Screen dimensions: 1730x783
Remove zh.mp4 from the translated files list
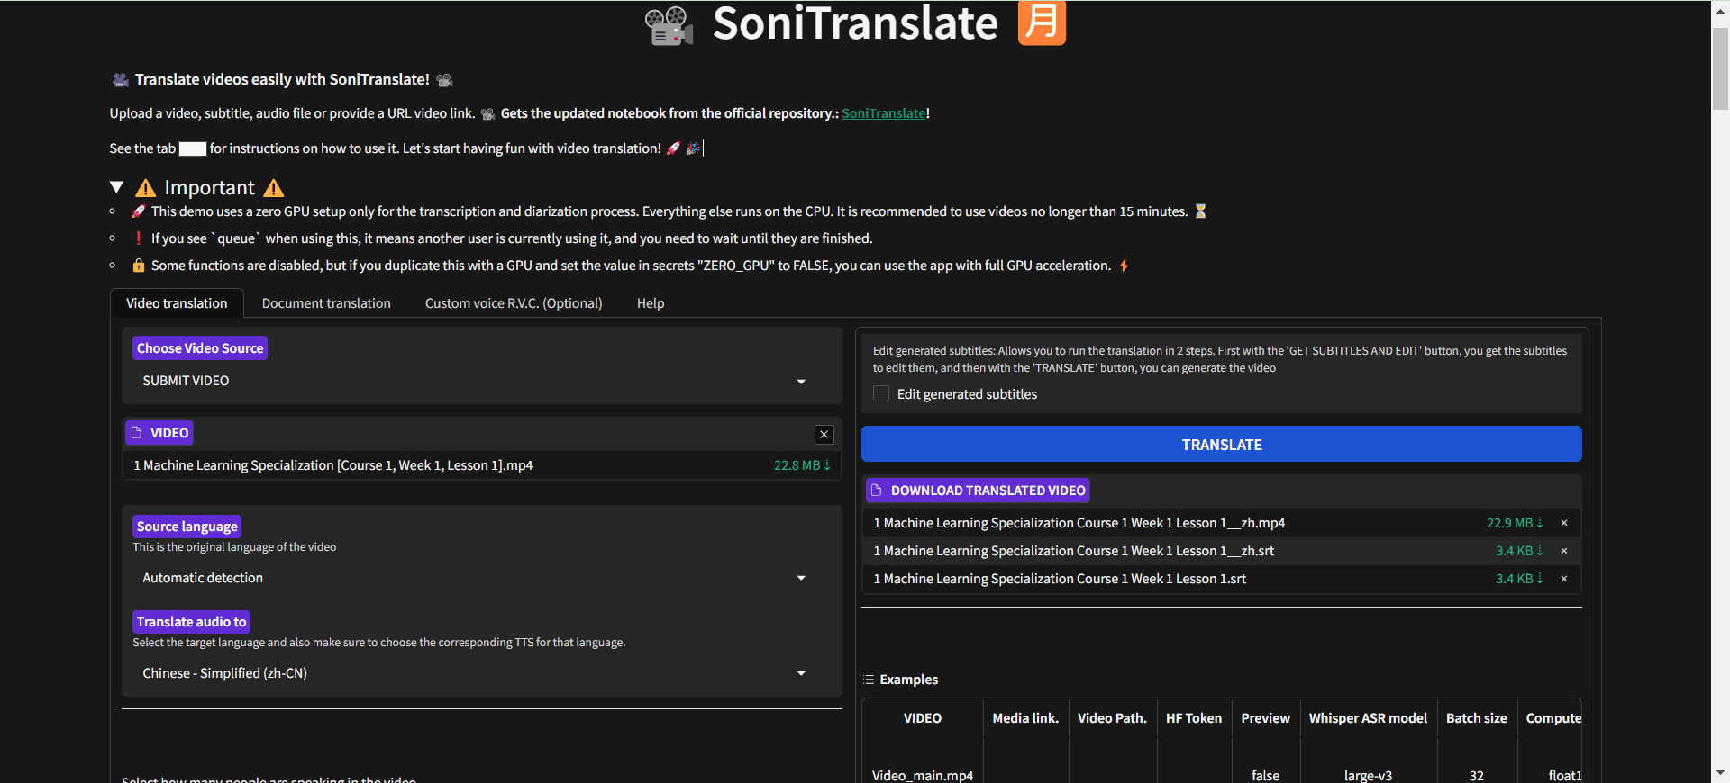click(x=1564, y=523)
